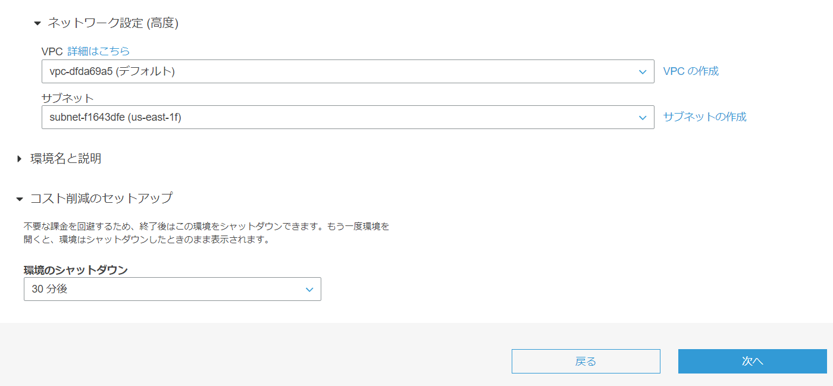Image resolution: width=833 pixels, height=386 pixels.
Task: Toggle the ネットワーク設定 (高度) section heading
Action: 113,23
